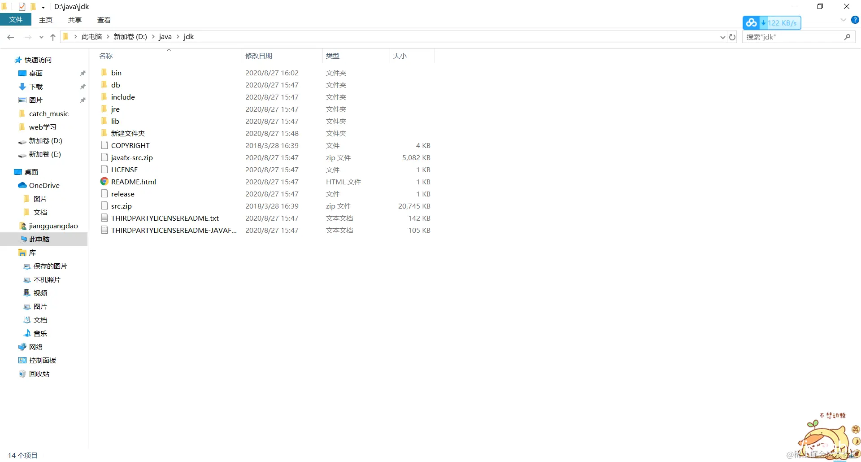Expand breadcrumb arrow after 此电脑
Image resolution: width=861 pixels, height=462 pixels.
(108, 37)
